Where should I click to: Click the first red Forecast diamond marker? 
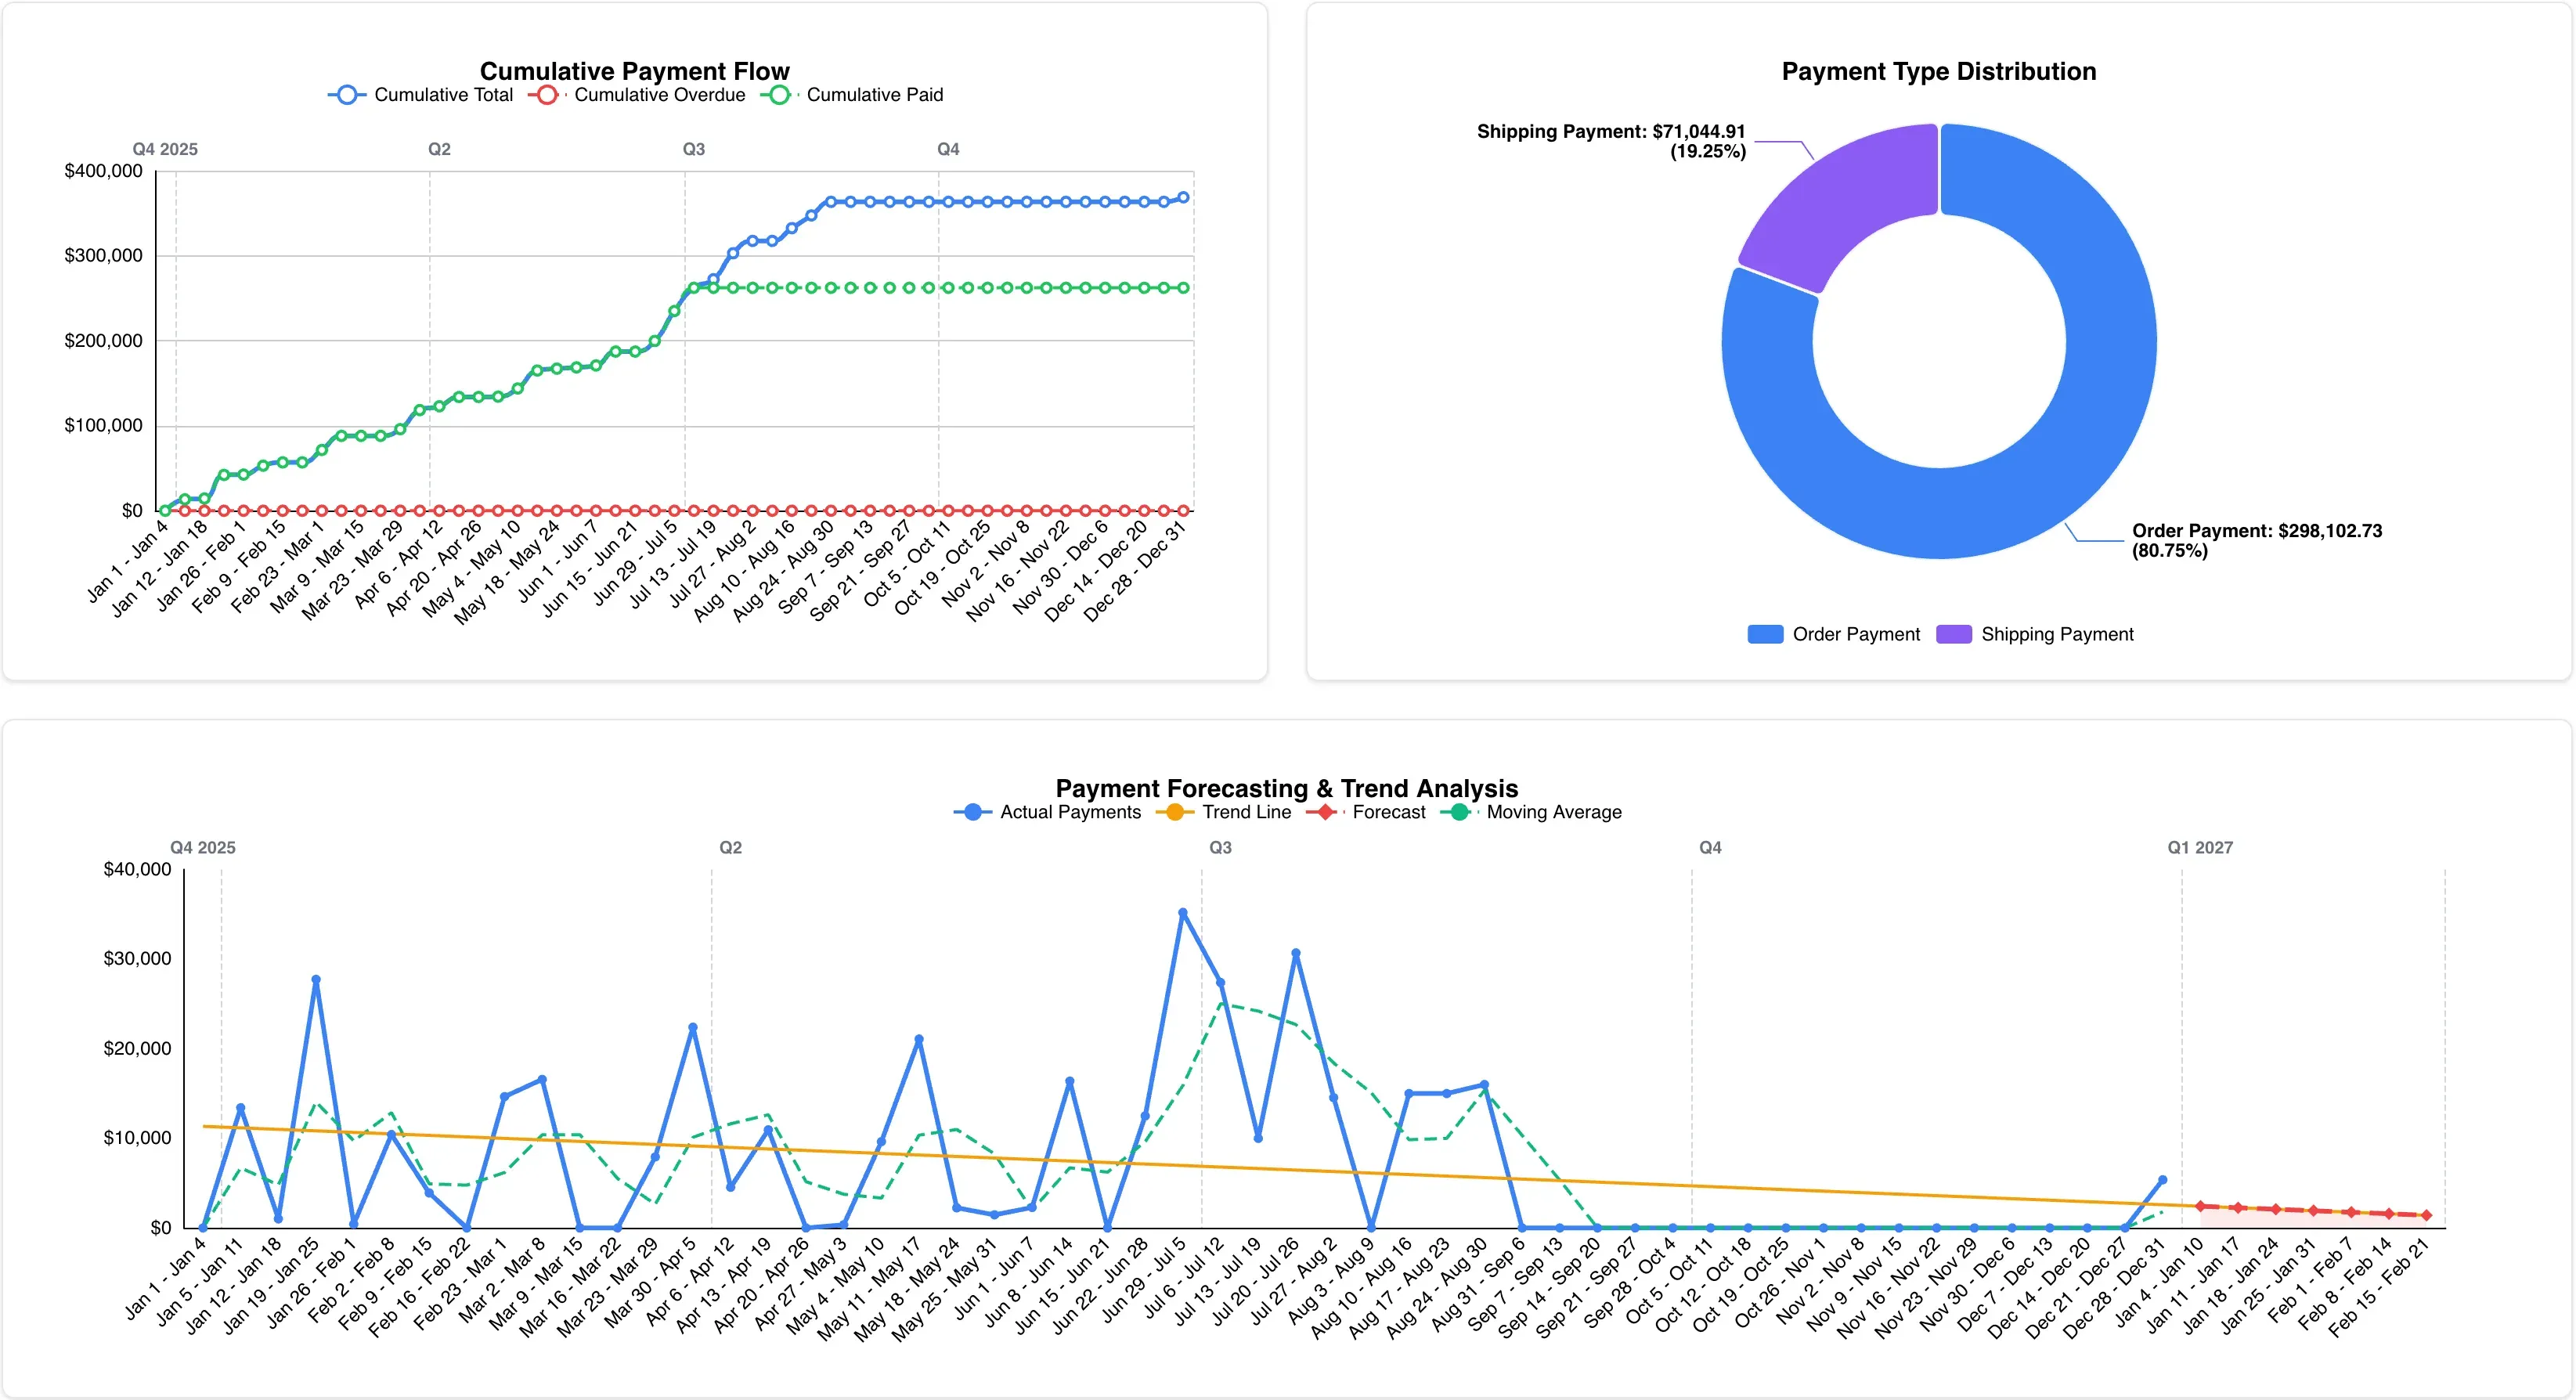(x=2200, y=1206)
